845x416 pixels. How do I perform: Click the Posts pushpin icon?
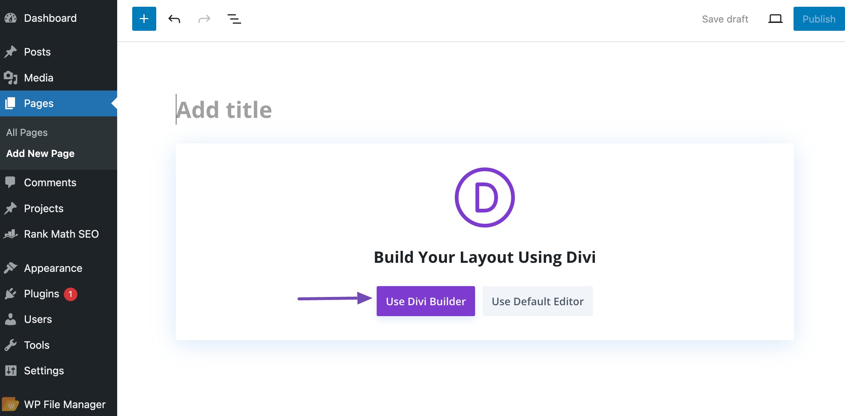coord(11,52)
